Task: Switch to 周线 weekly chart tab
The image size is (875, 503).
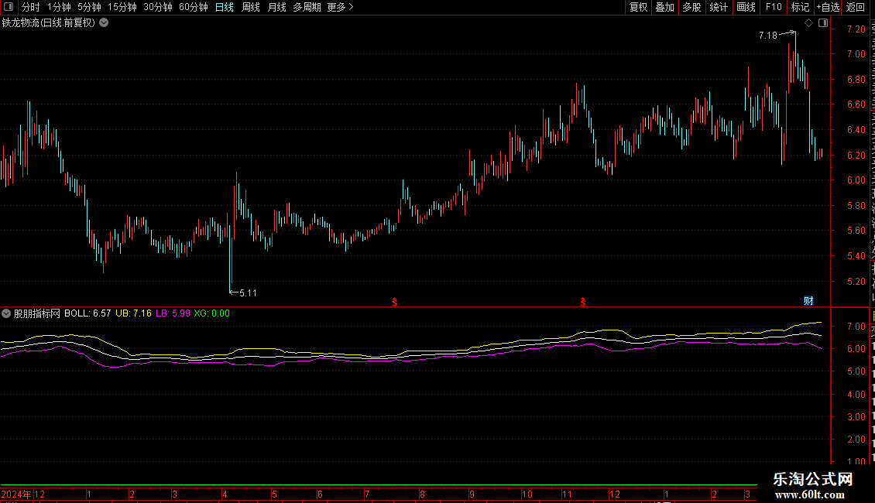Action: coord(251,7)
